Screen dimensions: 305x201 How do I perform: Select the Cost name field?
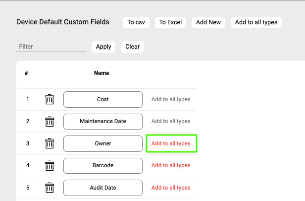103,99
